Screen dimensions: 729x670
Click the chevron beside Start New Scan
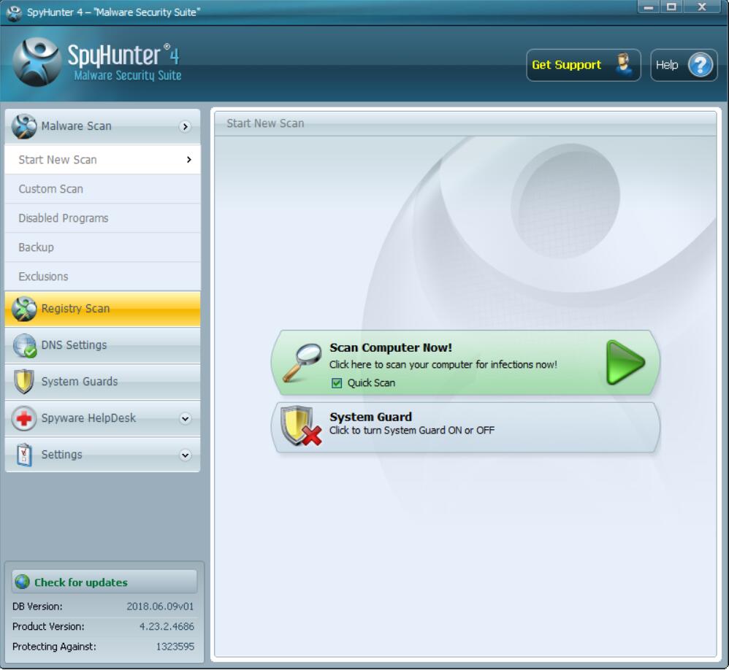point(188,159)
